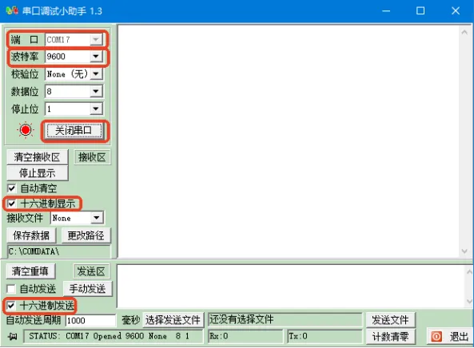This screenshot has height=348, width=474.
Task: Click inside the send text area
Action: click(291, 286)
